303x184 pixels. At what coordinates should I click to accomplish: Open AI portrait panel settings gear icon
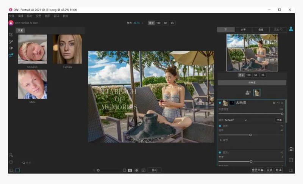click(x=274, y=103)
